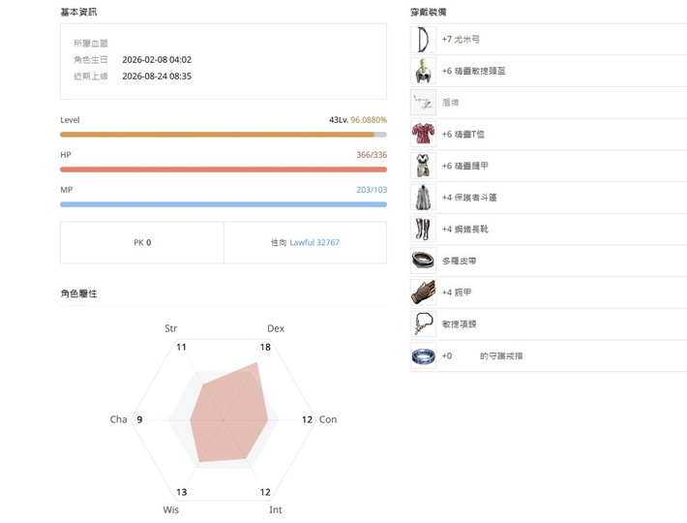The width and height of the screenshot is (687, 523).
Task: Click the blue MP bar
Action: [x=224, y=204]
